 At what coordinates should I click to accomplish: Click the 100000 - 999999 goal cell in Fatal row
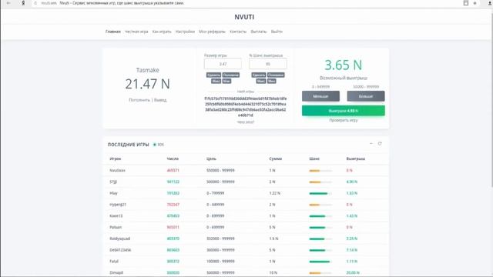click(220, 262)
